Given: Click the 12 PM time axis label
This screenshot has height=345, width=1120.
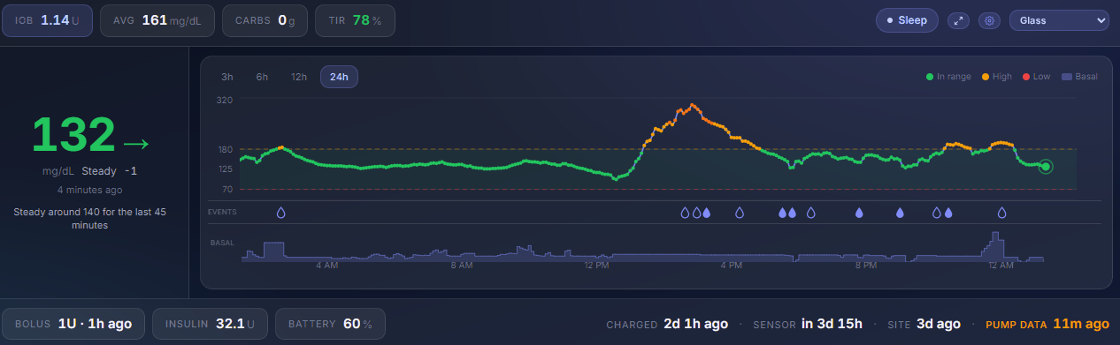Looking at the screenshot, I should click(596, 265).
